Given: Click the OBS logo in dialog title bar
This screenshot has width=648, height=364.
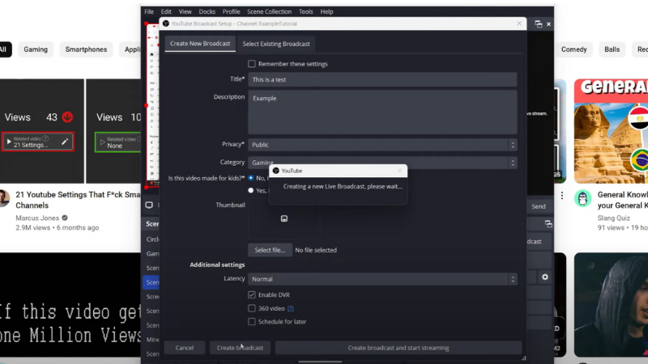Looking at the screenshot, I should [166, 23].
